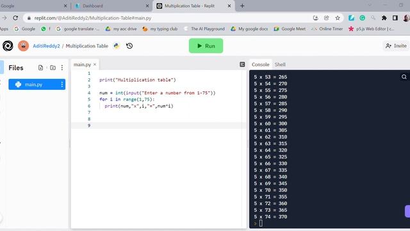
Task: Click the console input prompt cursor
Action: click(x=261, y=223)
